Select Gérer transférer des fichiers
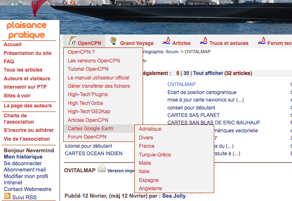The height and width of the screenshot is (201, 292). [x=99, y=86]
